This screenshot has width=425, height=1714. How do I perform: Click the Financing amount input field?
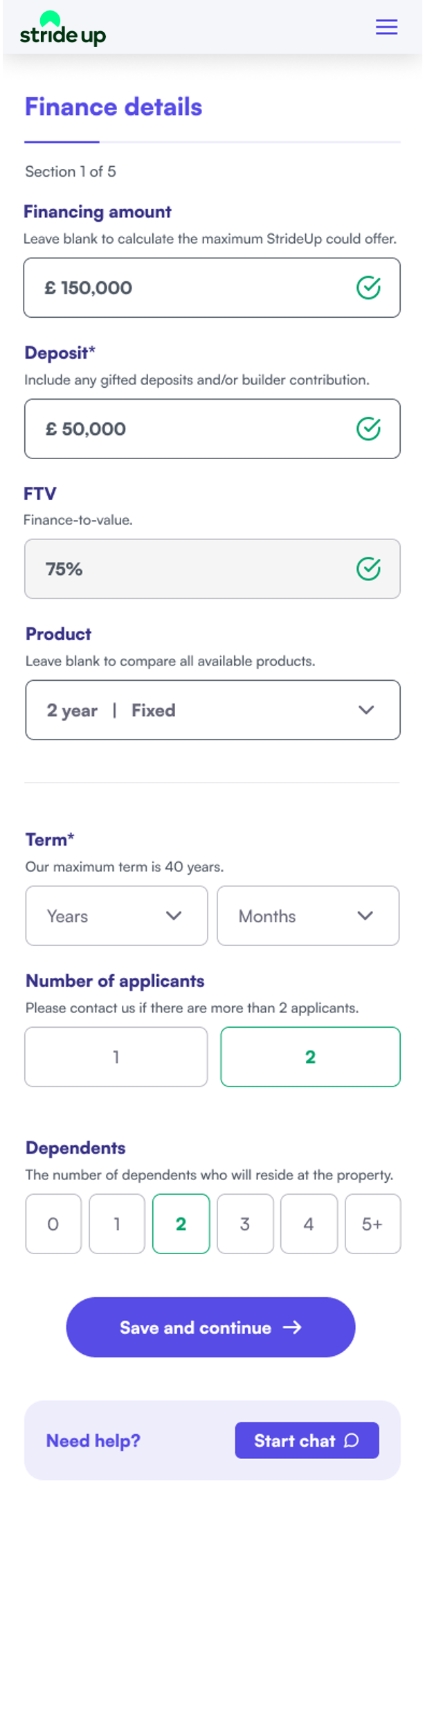(187, 287)
